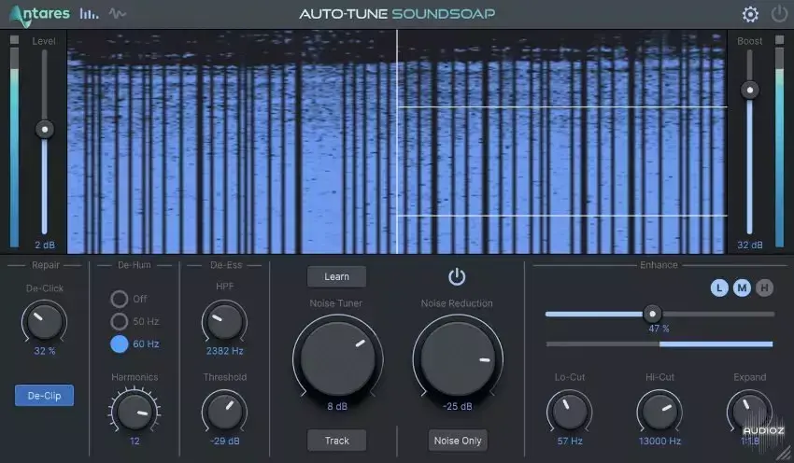Click the Noise Tuner knob
Viewport: 794px width, 463px height.
pos(337,358)
